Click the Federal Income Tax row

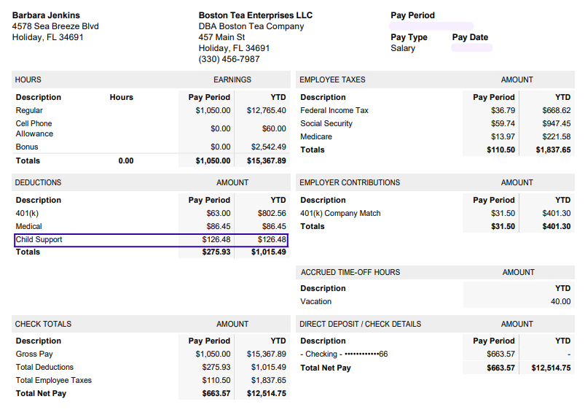point(436,110)
